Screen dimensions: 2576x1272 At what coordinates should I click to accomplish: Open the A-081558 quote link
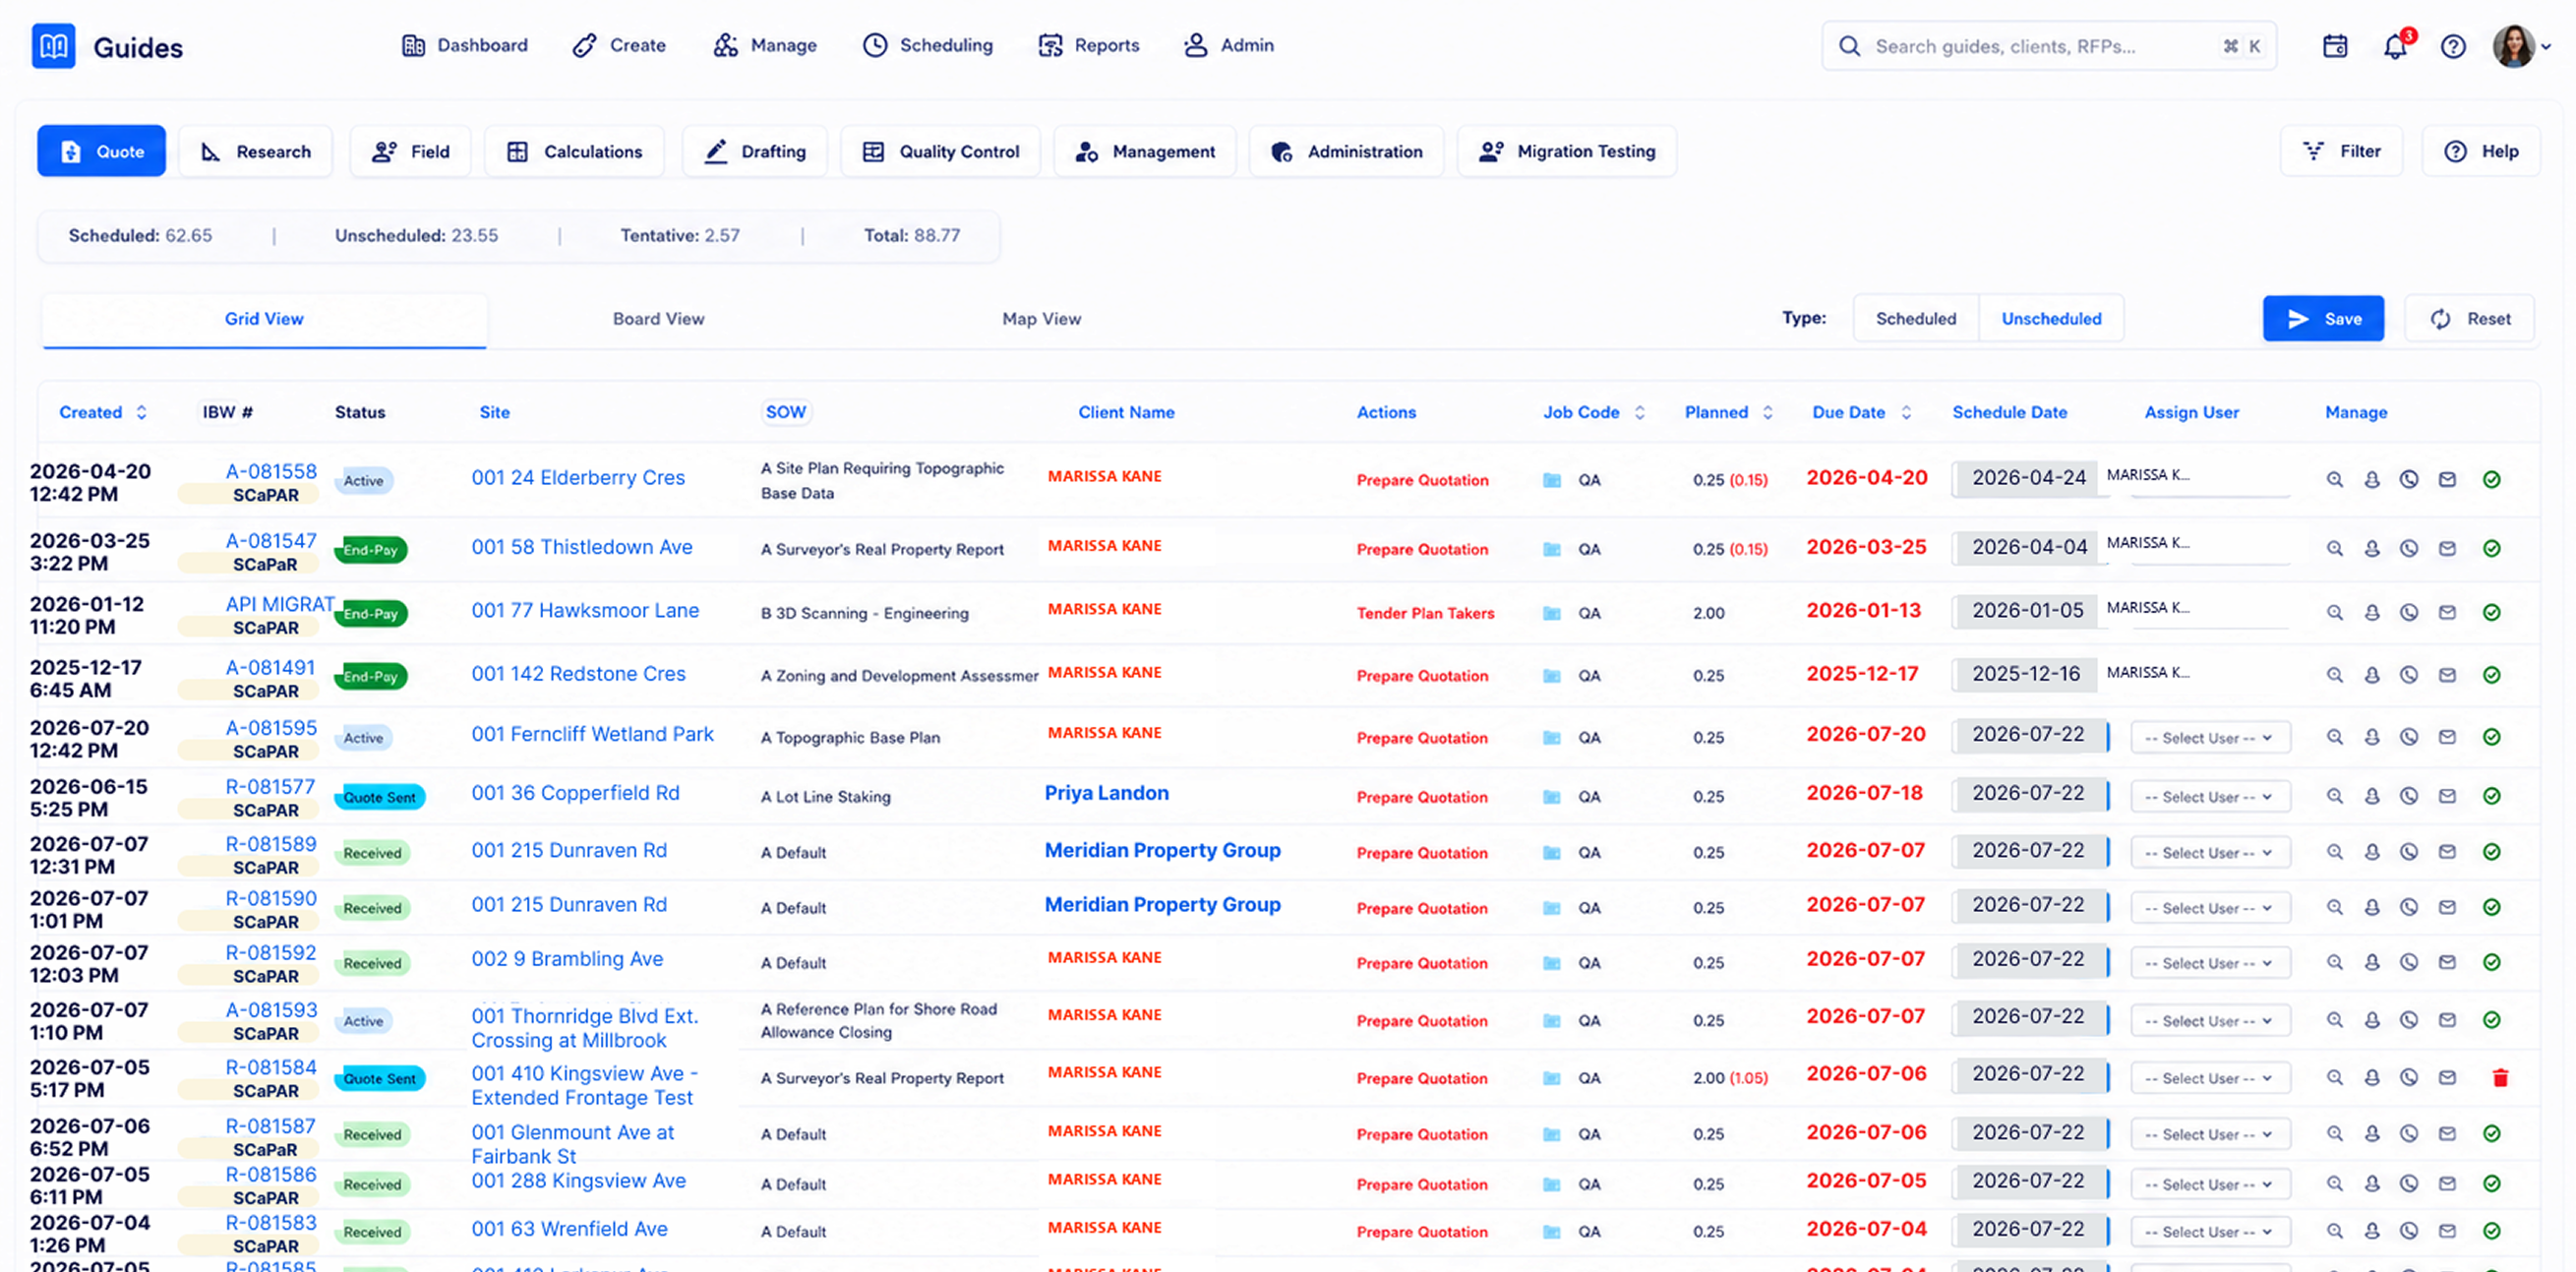tap(271, 471)
